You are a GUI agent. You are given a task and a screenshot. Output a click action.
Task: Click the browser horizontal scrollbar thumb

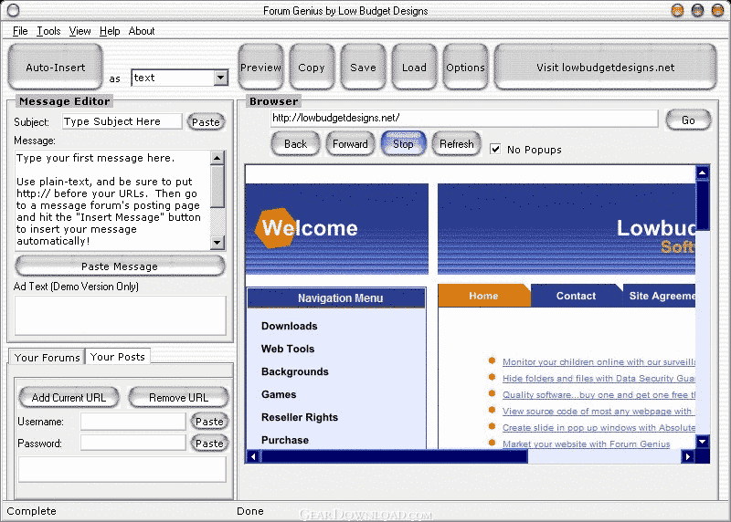[x=395, y=456]
